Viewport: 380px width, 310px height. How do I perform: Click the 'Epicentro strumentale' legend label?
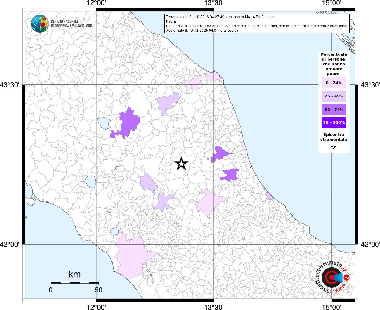[334, 137]
